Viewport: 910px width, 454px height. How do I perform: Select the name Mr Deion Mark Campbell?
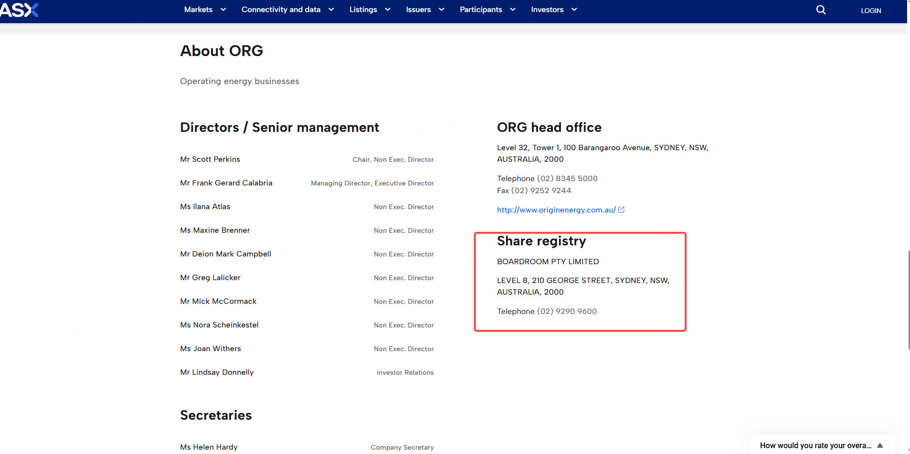[225, 254]
